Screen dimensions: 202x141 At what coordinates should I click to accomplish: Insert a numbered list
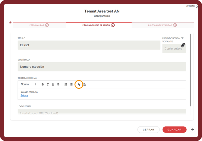click(x=66, y=84)
